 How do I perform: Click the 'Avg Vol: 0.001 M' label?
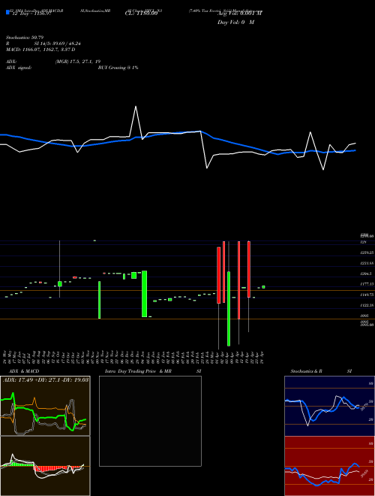pos(240,14)
